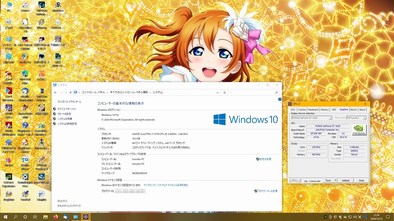Click 設定の変更 link
The height and width of the screenshot is (221, 394).
coord(265,159)
